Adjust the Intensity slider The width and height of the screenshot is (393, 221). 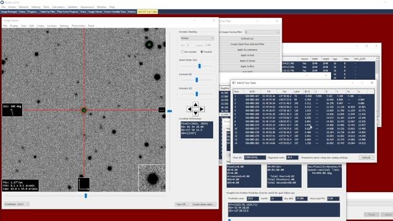tap(196, 94)
